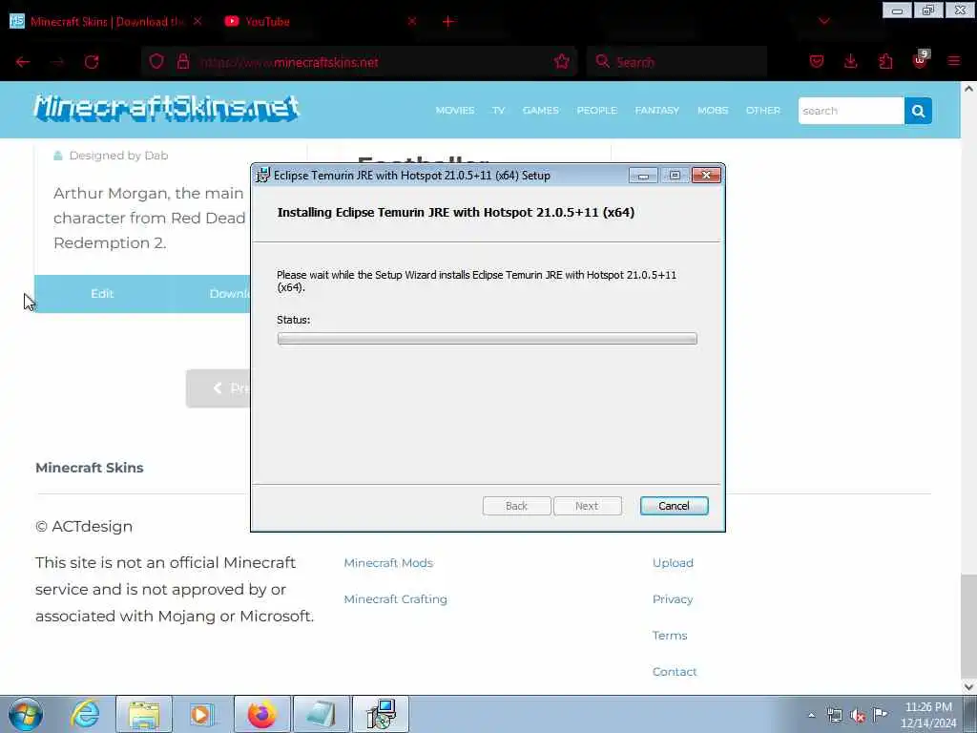Image resolution: width=977 pixels, height=733 pixels.
Task: Click the Designed by Dab text
Action: (118, 156)
